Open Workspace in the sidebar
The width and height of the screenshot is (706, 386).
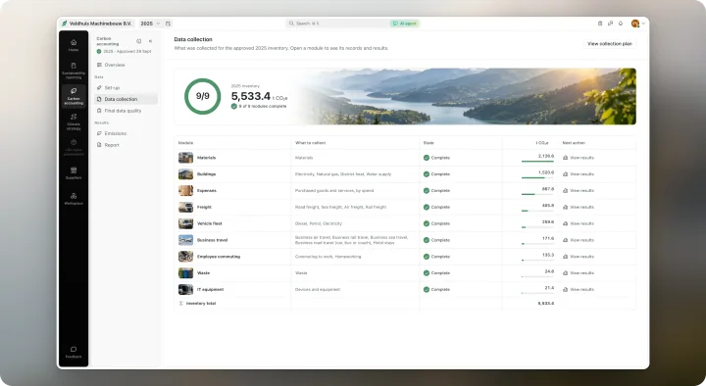click(x=74, y=199)
